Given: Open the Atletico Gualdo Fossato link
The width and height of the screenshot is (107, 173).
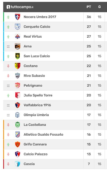Looking at the screenshot, I should (43, 135).
